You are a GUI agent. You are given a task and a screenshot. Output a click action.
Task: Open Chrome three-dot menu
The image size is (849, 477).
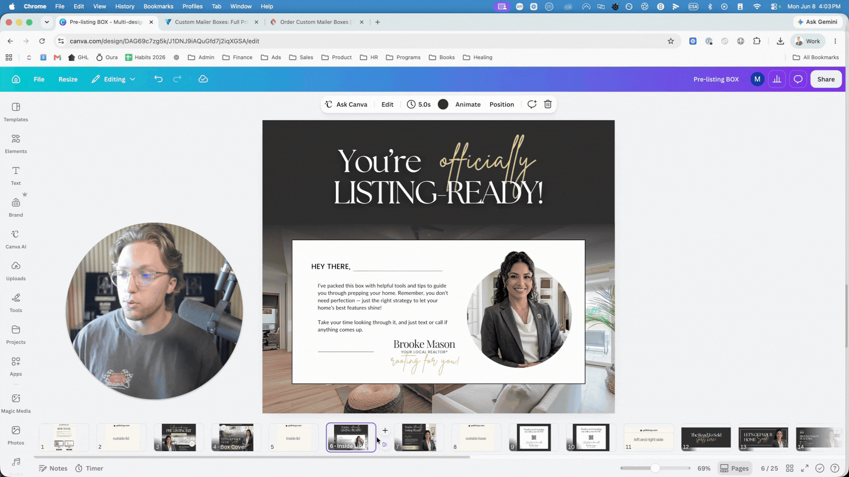pos(835,41)
